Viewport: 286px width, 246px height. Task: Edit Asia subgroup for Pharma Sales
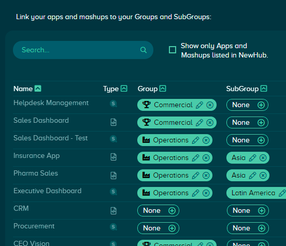252,176
